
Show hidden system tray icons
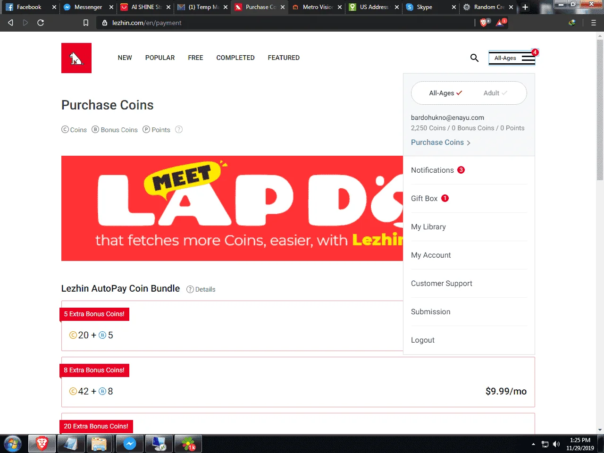tap(533, 444)
